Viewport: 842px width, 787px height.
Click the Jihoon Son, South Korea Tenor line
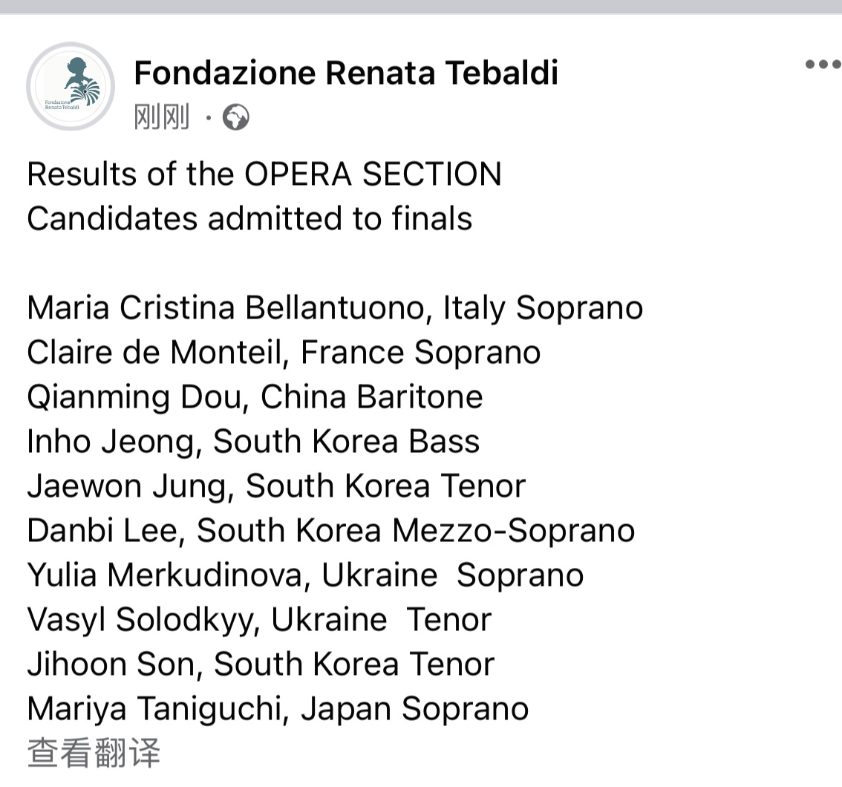(x=261, y=664)
